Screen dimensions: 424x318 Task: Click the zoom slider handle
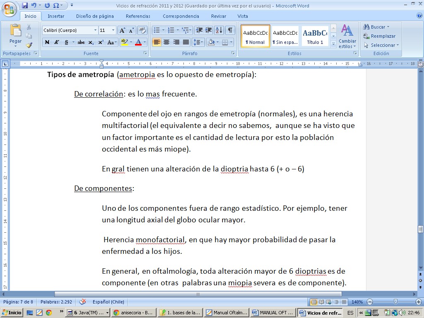click(395, 302)
